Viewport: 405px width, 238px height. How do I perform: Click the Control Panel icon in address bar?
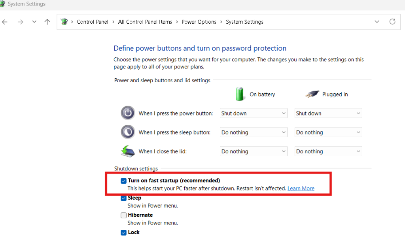tap(64, 22)
